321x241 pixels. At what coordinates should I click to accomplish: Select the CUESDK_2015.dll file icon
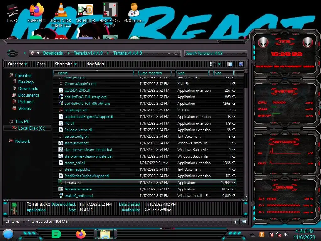[61, 90]
